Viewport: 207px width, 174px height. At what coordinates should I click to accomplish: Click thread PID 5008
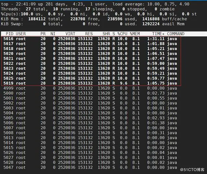(x=8, y=133)
